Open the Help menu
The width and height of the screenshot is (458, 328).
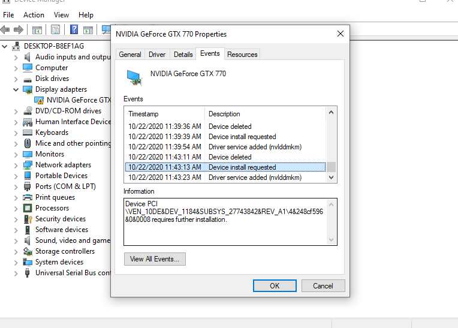pos(86,15)
